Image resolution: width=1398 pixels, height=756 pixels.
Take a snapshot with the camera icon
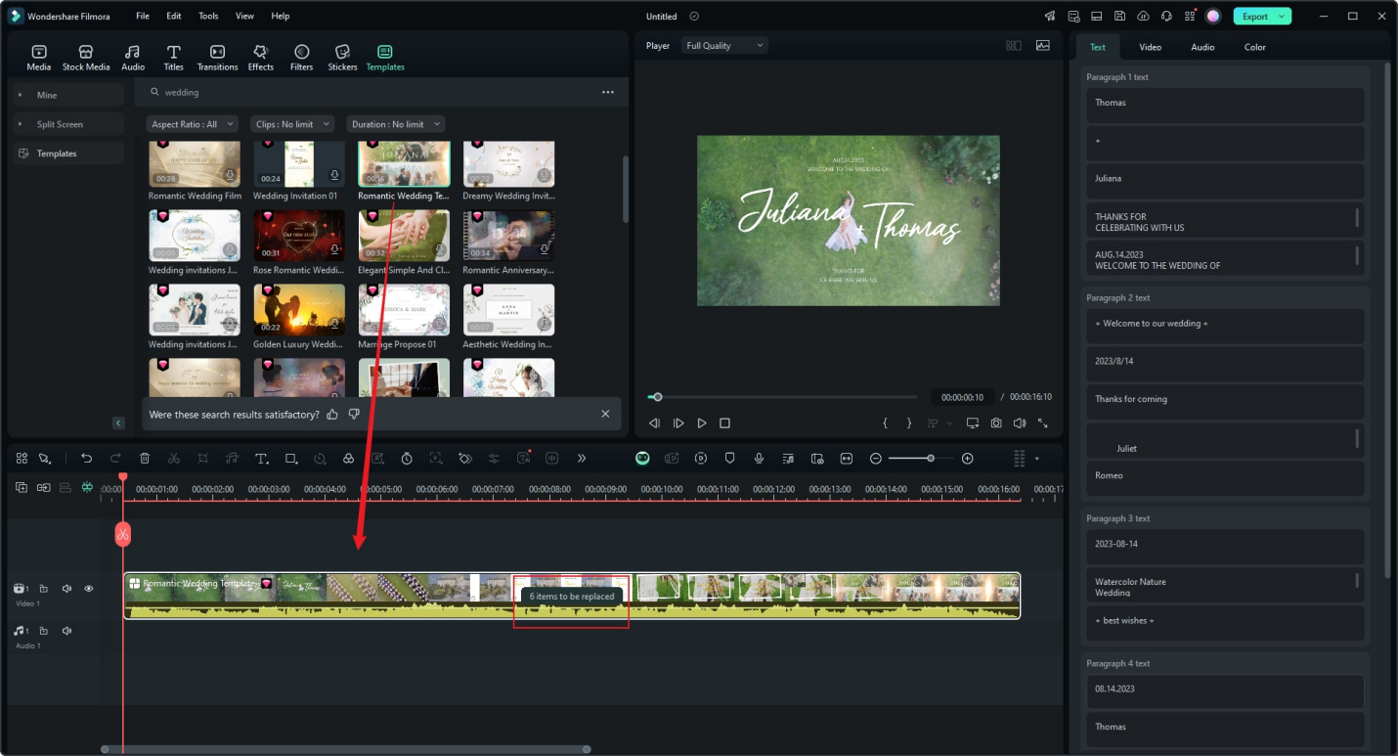[x=995, y=423]
